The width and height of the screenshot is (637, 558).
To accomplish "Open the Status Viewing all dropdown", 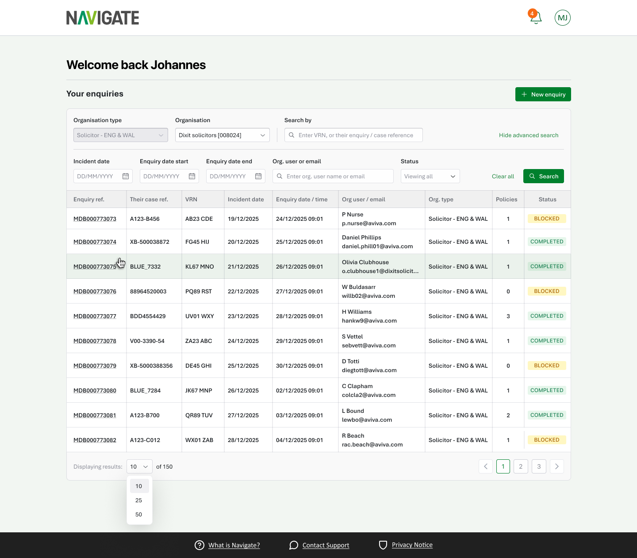I will [x=430, y=176].
